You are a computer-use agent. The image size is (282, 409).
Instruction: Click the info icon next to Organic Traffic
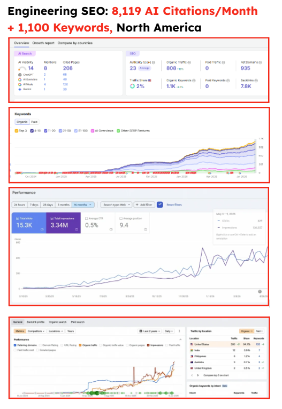click(189, 62)
